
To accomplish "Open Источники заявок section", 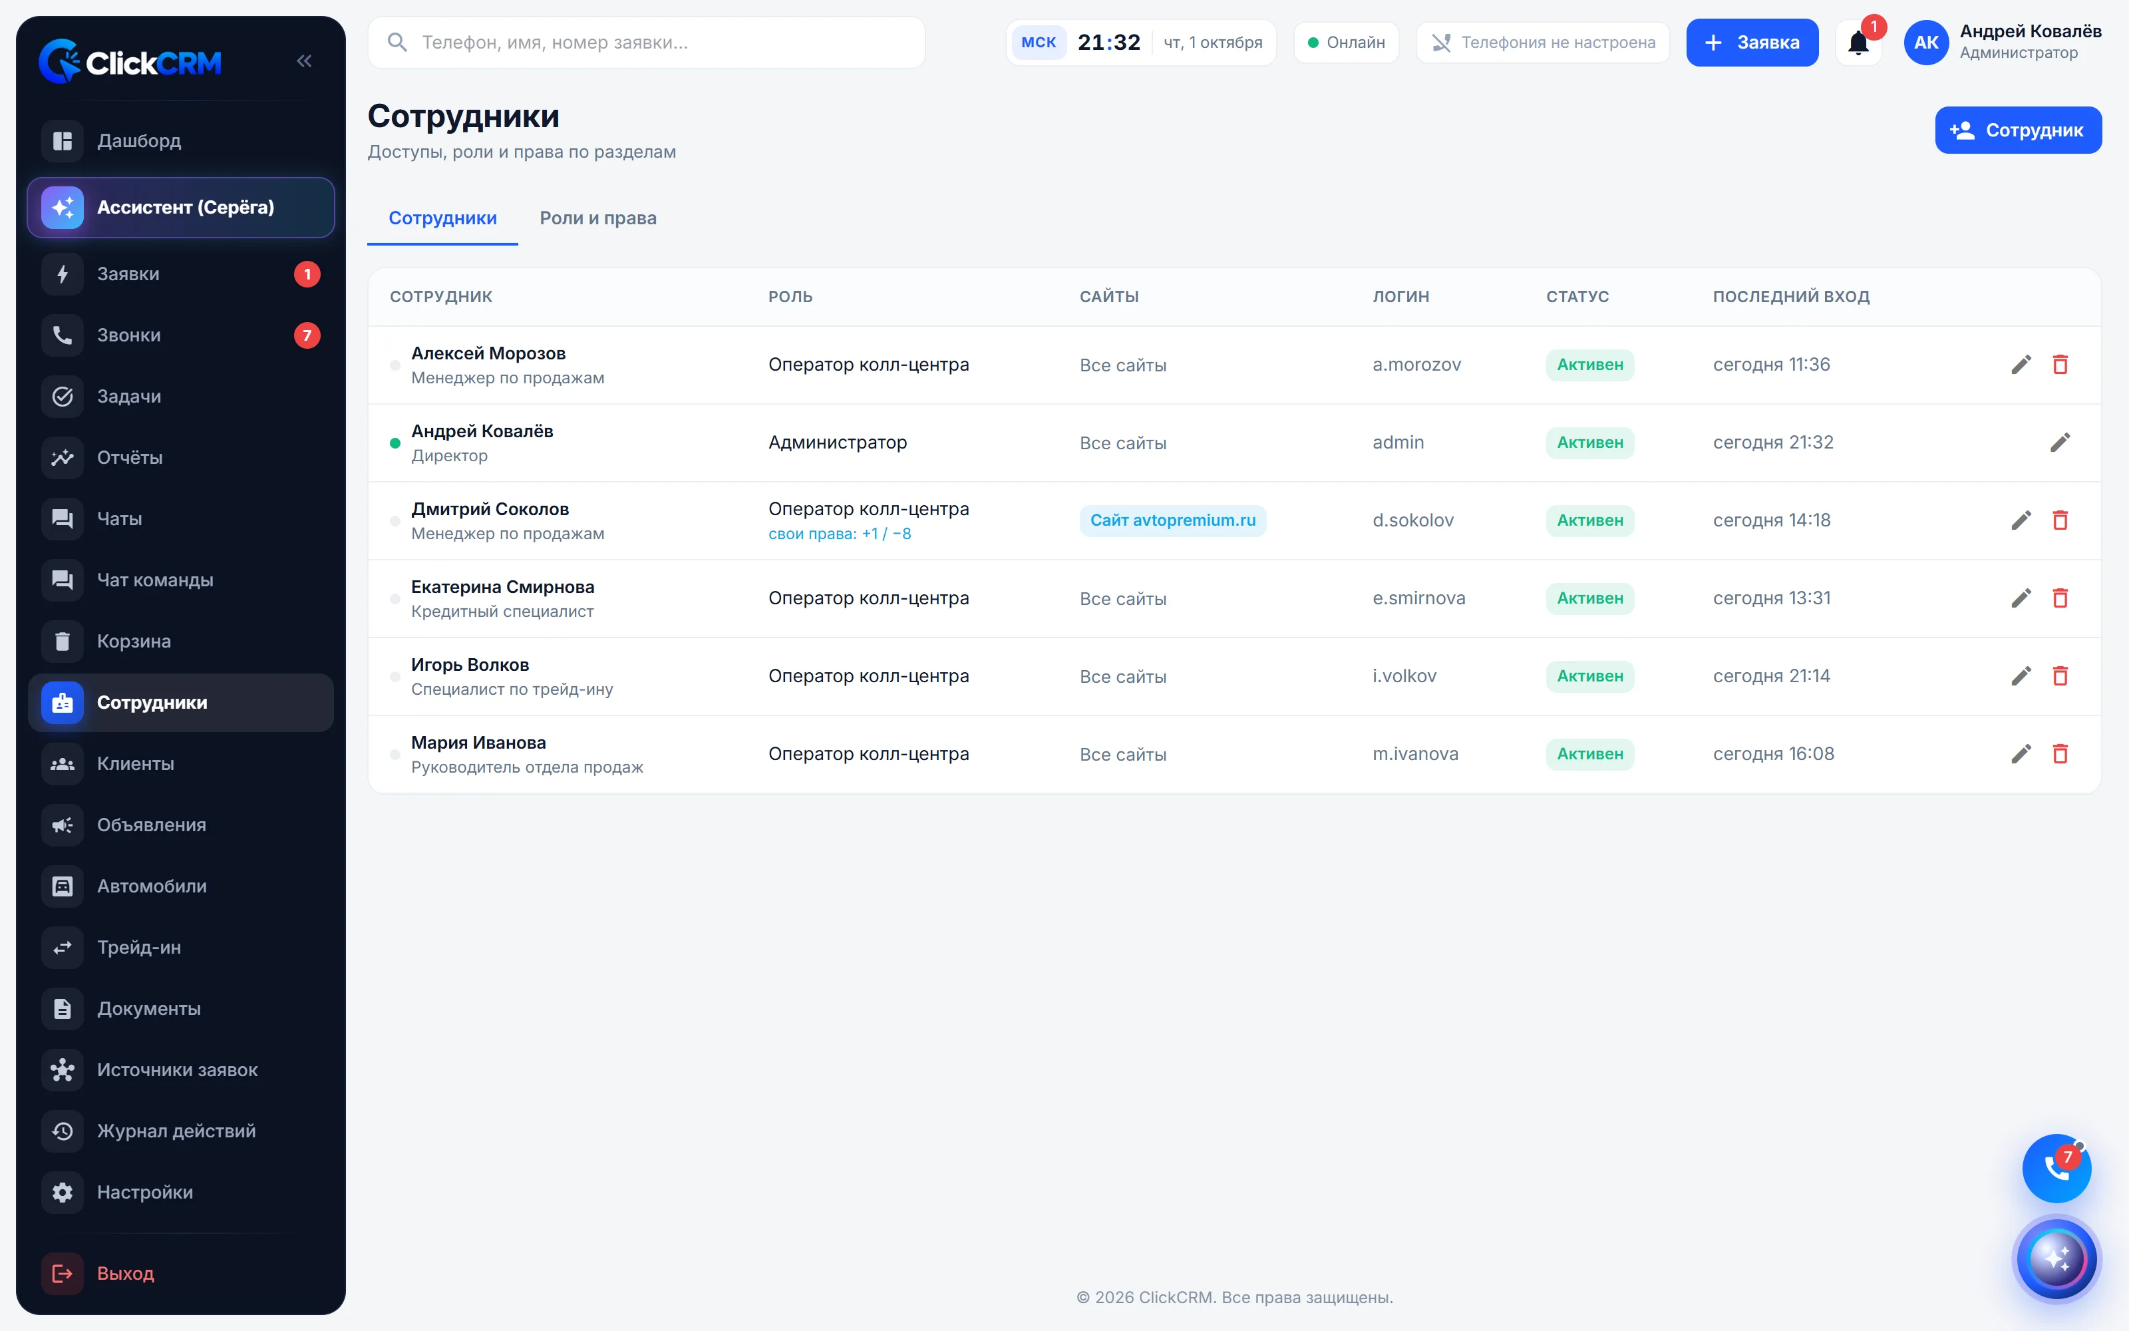I will click(180, 1069).
